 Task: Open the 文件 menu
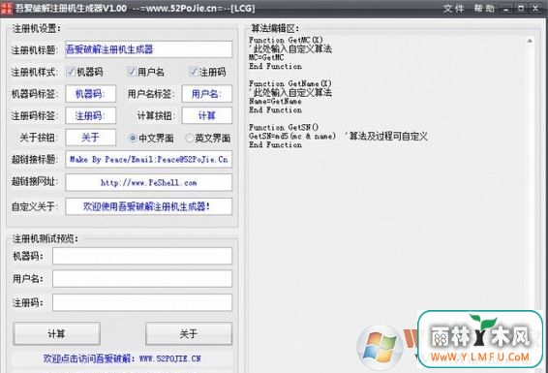tap(453, 9)
